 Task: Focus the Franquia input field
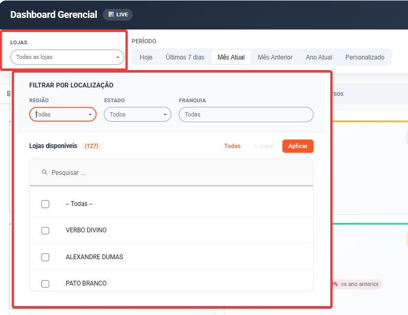point(246,114)
